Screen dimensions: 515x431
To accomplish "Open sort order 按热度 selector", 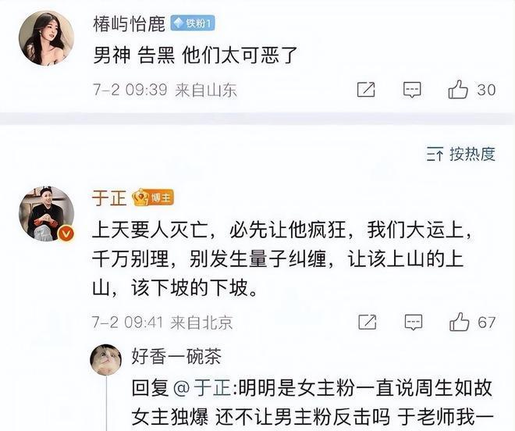I will (461, 154).
